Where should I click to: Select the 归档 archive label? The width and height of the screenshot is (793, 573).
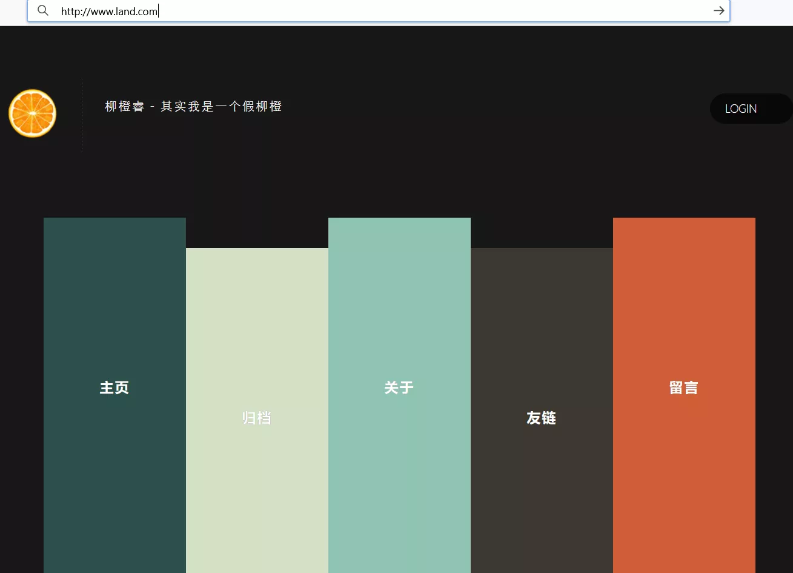(256, 418)
